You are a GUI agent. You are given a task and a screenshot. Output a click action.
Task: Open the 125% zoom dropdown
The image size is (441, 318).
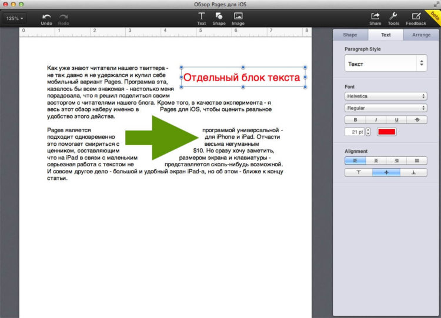coord(15,19)
